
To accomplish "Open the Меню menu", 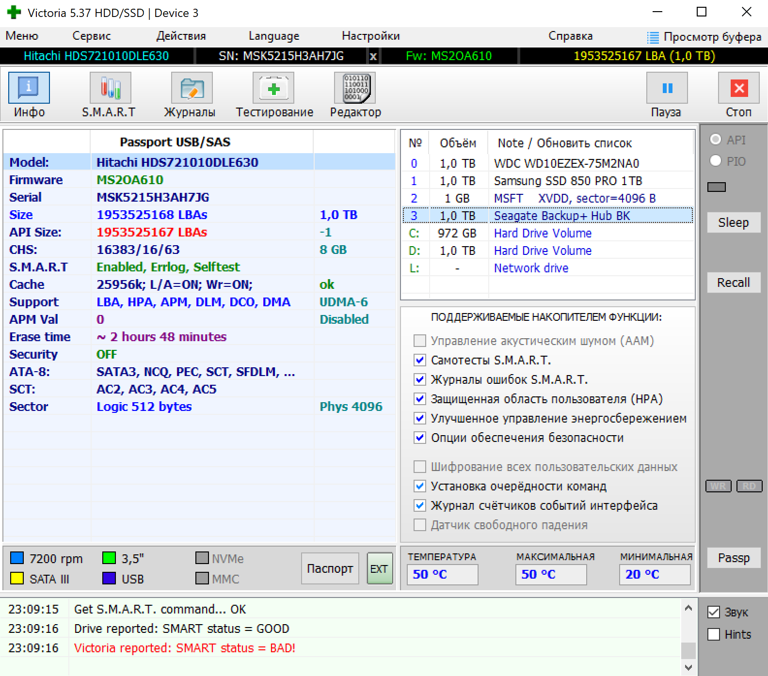I will 22,36.
